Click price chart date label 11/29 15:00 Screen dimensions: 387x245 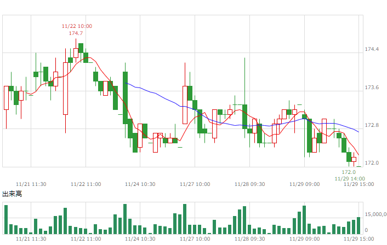tap(359, 184)
